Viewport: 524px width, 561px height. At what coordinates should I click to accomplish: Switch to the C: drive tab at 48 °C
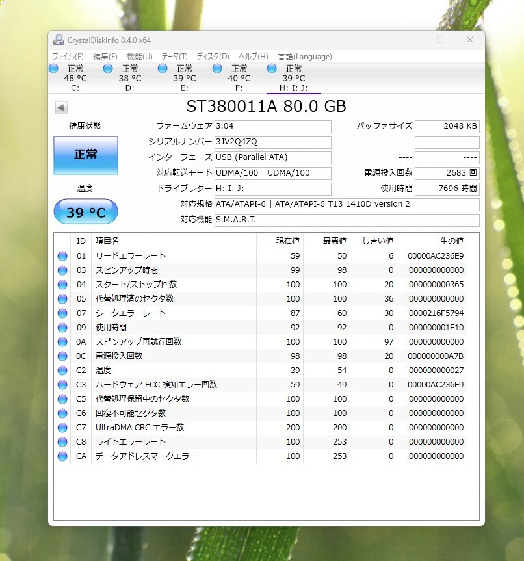[75, 78]
